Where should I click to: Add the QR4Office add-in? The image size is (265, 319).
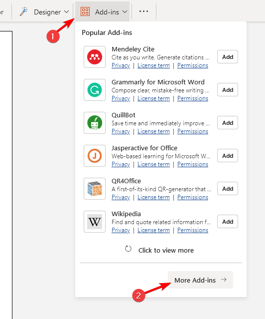[228, 189]
